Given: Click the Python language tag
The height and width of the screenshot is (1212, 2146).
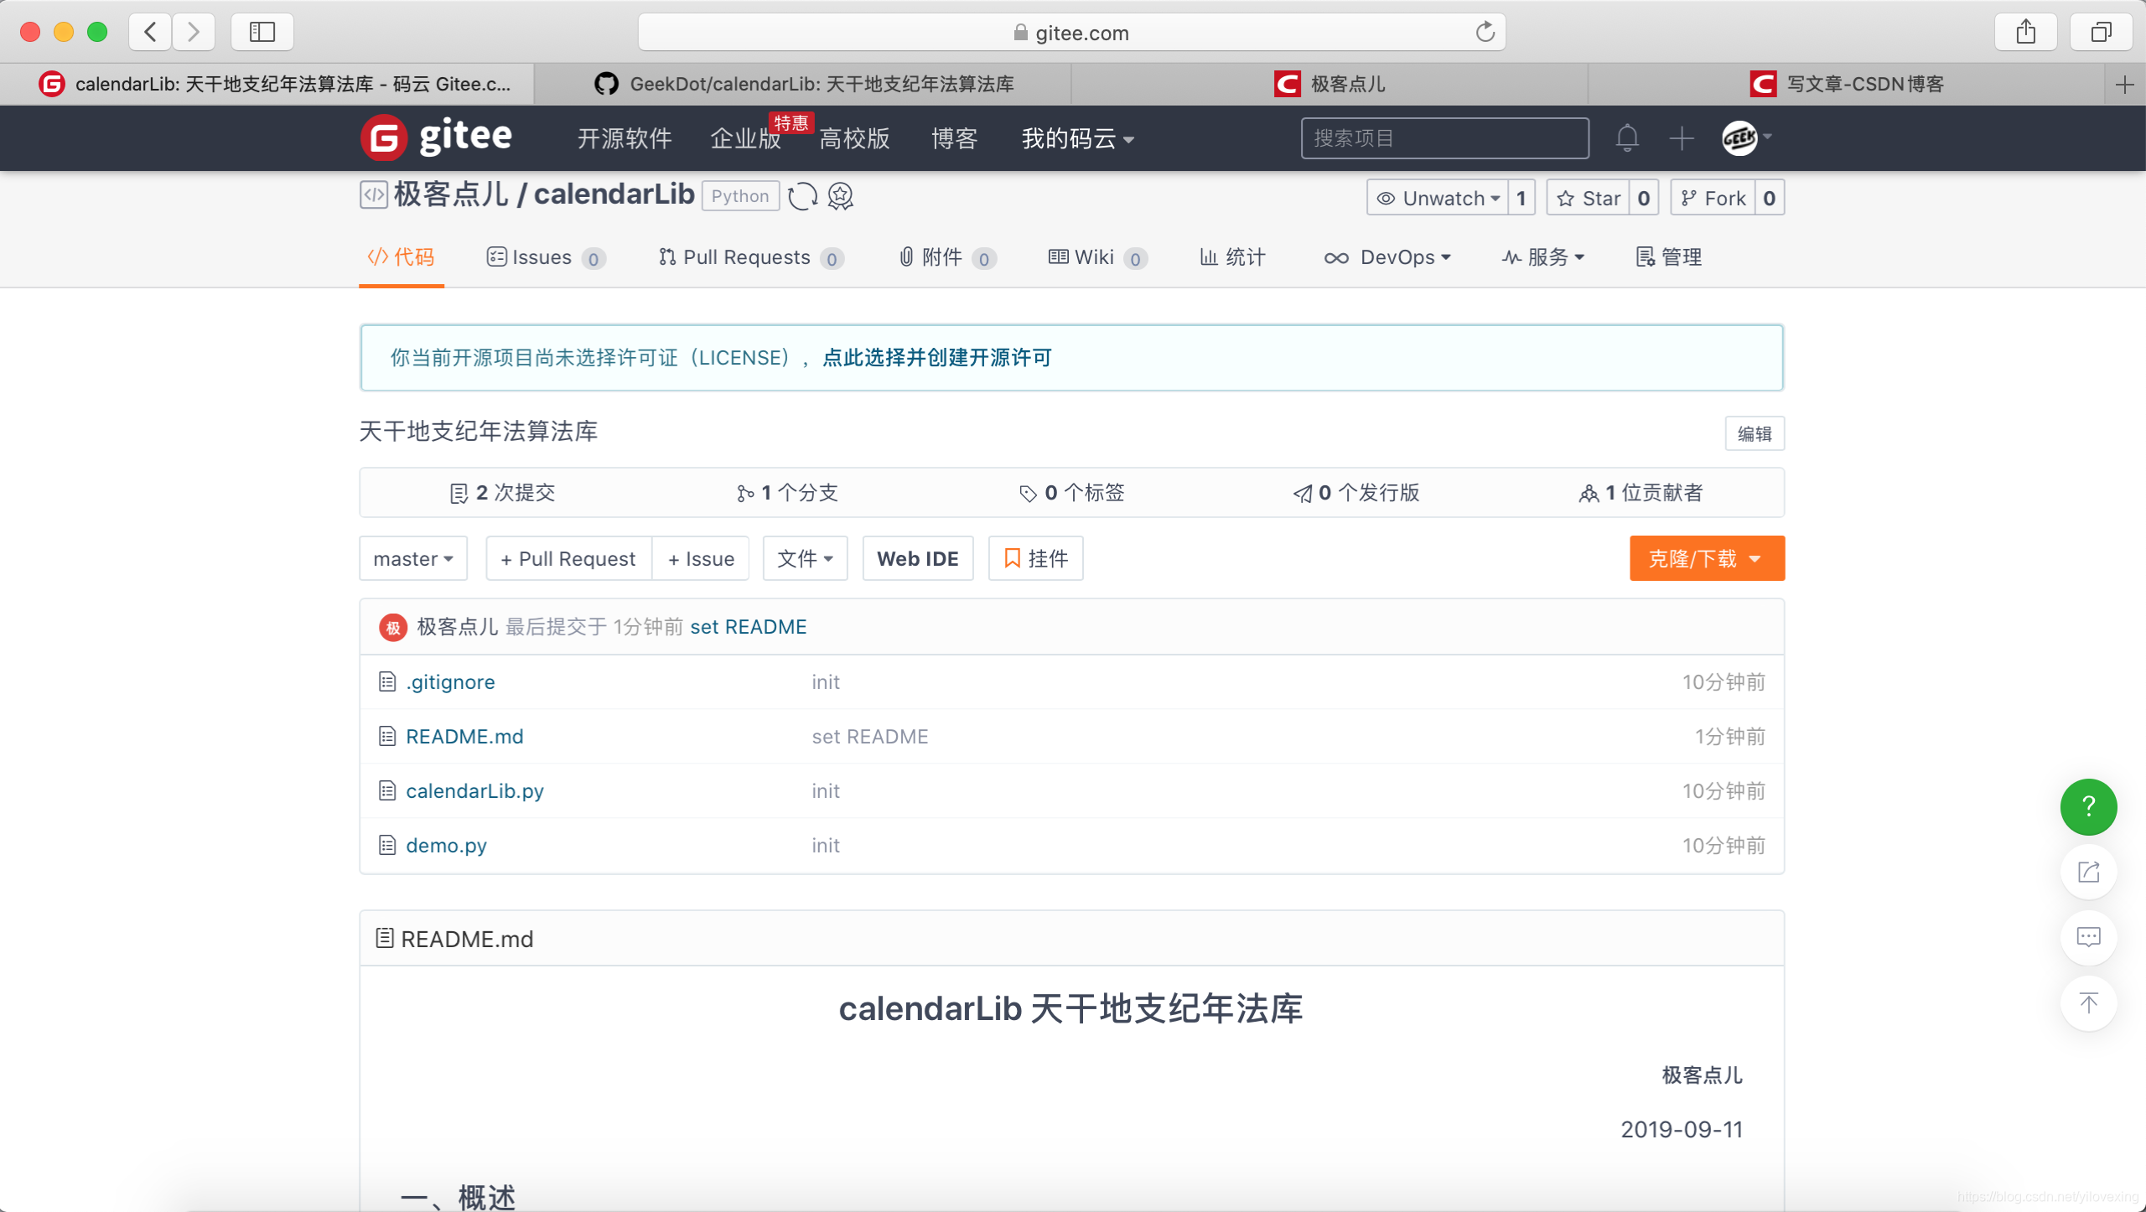Looking at the screenshot, I should [740, 196].
